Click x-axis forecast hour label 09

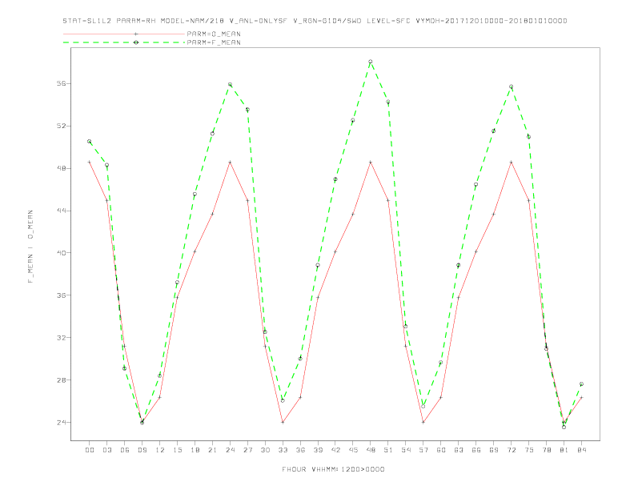coord(142,450)
